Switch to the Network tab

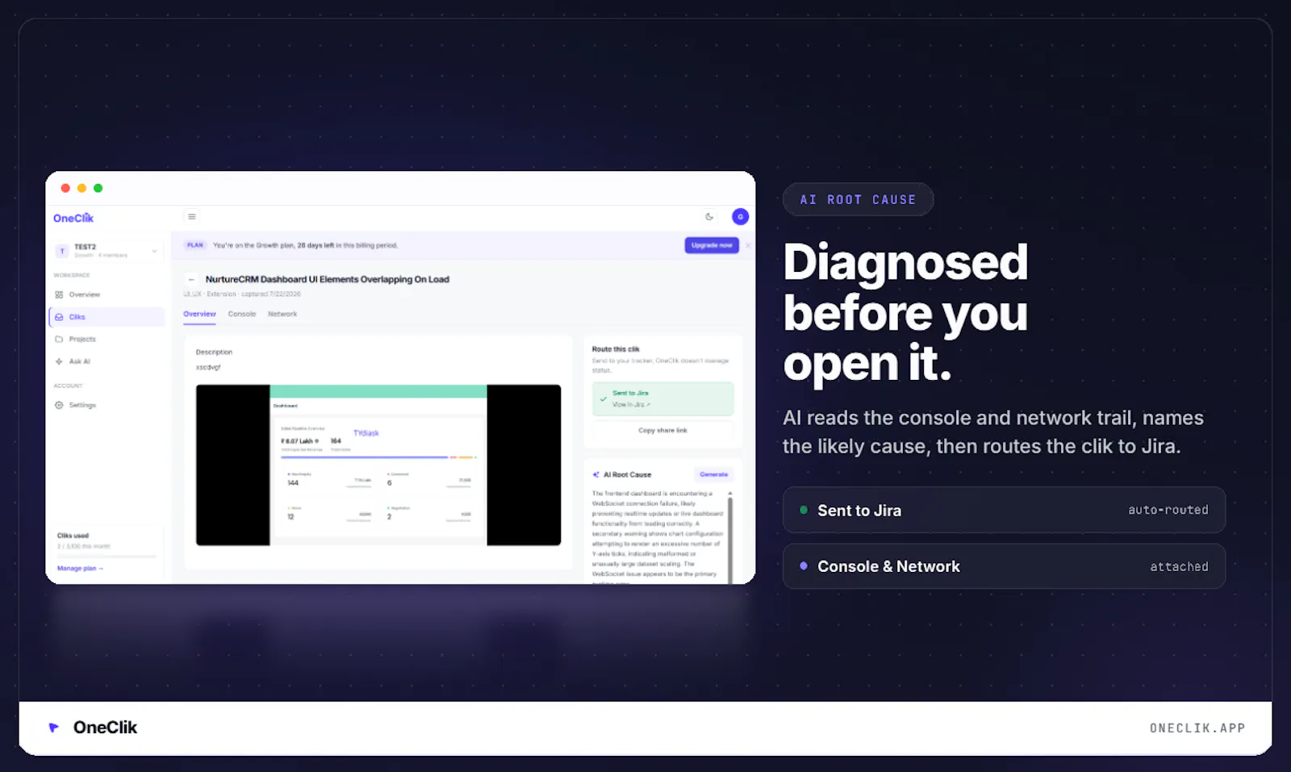click(282, 315)
